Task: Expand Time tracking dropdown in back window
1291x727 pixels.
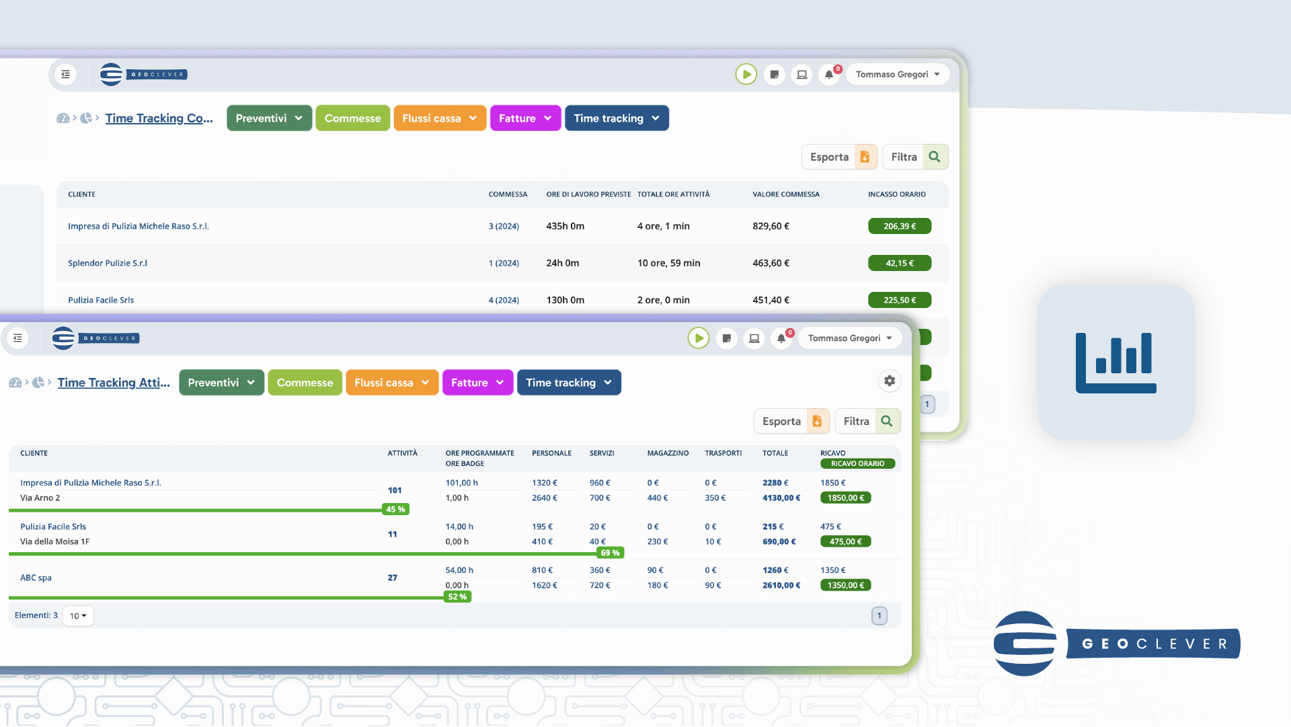Action: coord(617,118)
